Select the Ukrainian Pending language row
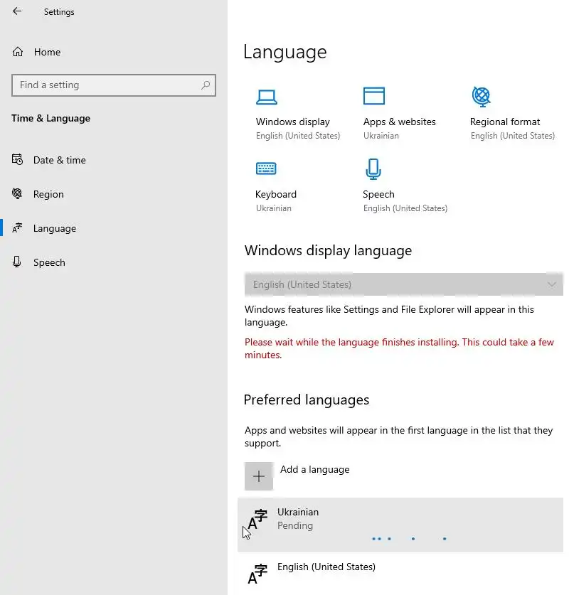This screenshot has width=569, height=595. (400, 525)
